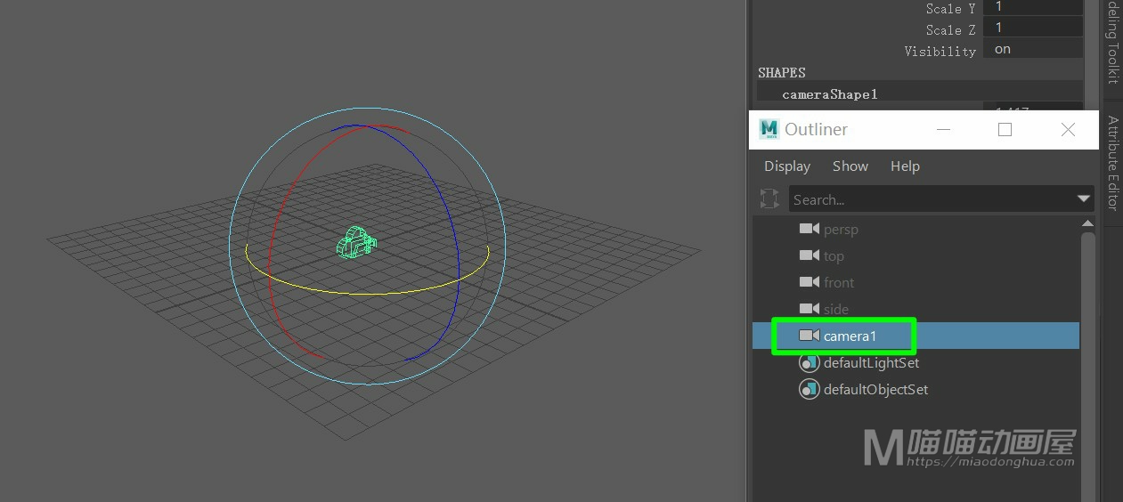Screen dimensions: 1123x502
Task: Click the Scale Z value field
Action: (1033, 28)
